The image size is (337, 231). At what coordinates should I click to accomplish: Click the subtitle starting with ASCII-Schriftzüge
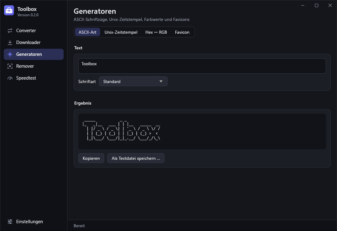[x=132, y=19]
